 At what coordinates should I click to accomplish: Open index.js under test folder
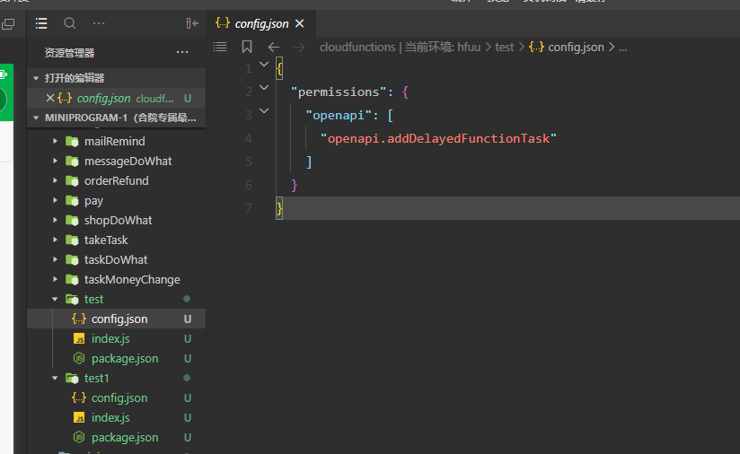click(x=117, y=338)
